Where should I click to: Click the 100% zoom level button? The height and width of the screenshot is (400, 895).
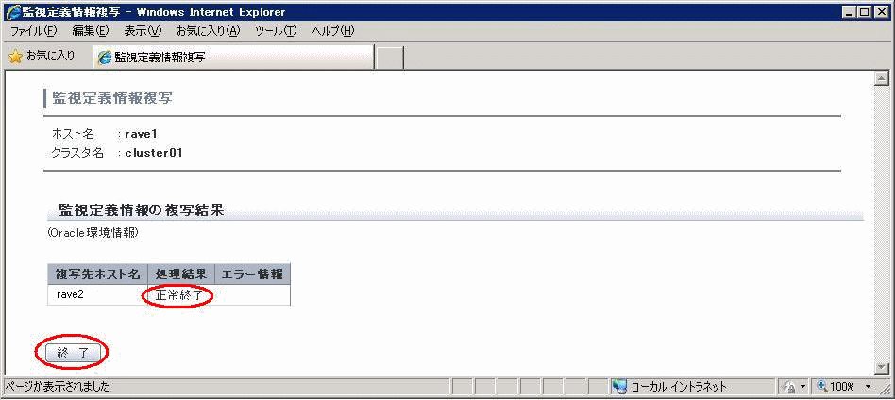[836, 386]
